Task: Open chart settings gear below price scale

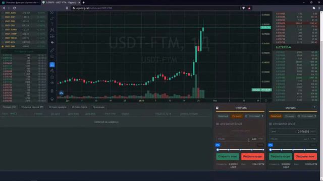Action: click(266, 101)
